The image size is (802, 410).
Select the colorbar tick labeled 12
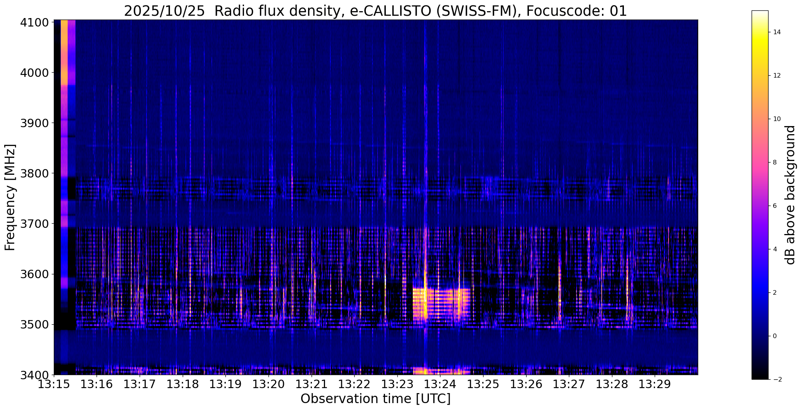tap(777, 76)
